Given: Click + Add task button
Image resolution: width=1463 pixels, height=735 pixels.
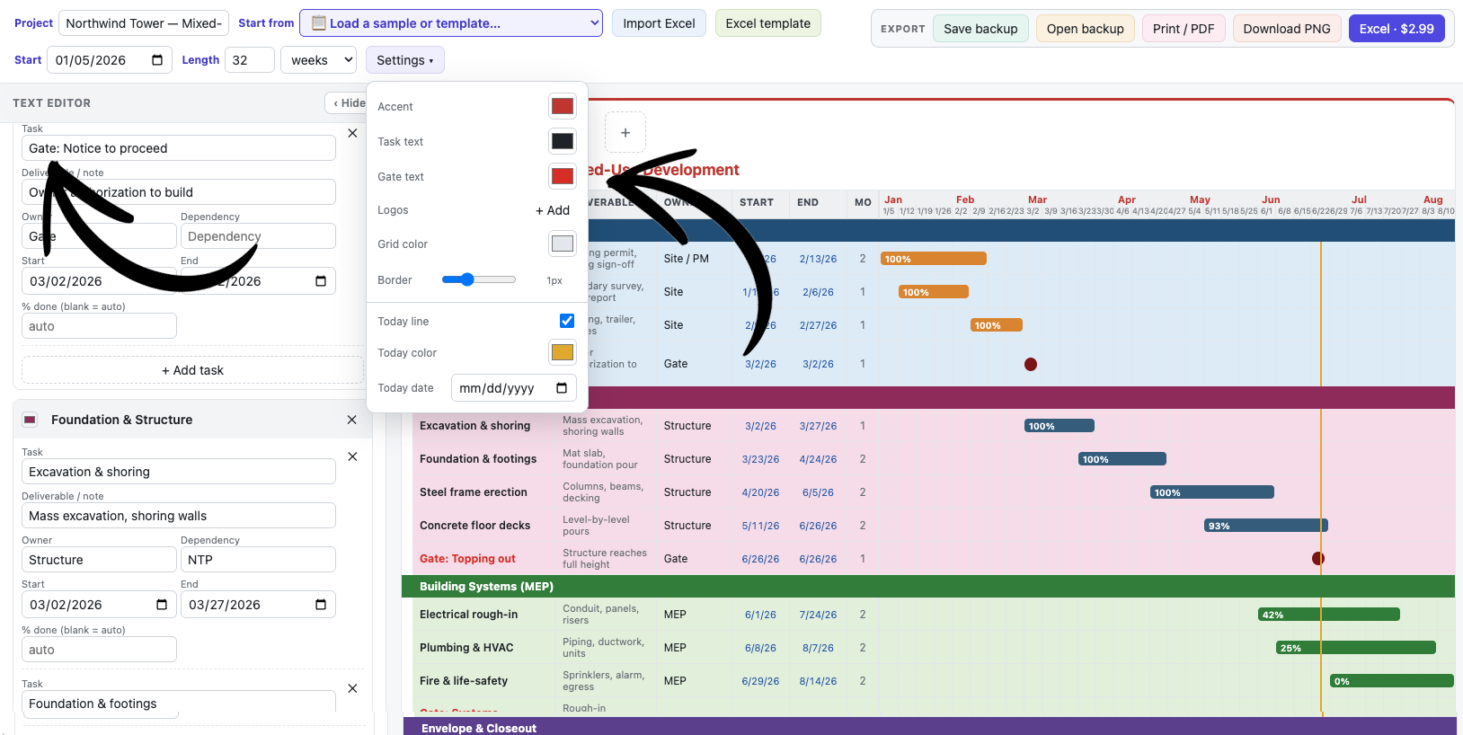Looking at the screenshot, I should [x=192, y=370].
